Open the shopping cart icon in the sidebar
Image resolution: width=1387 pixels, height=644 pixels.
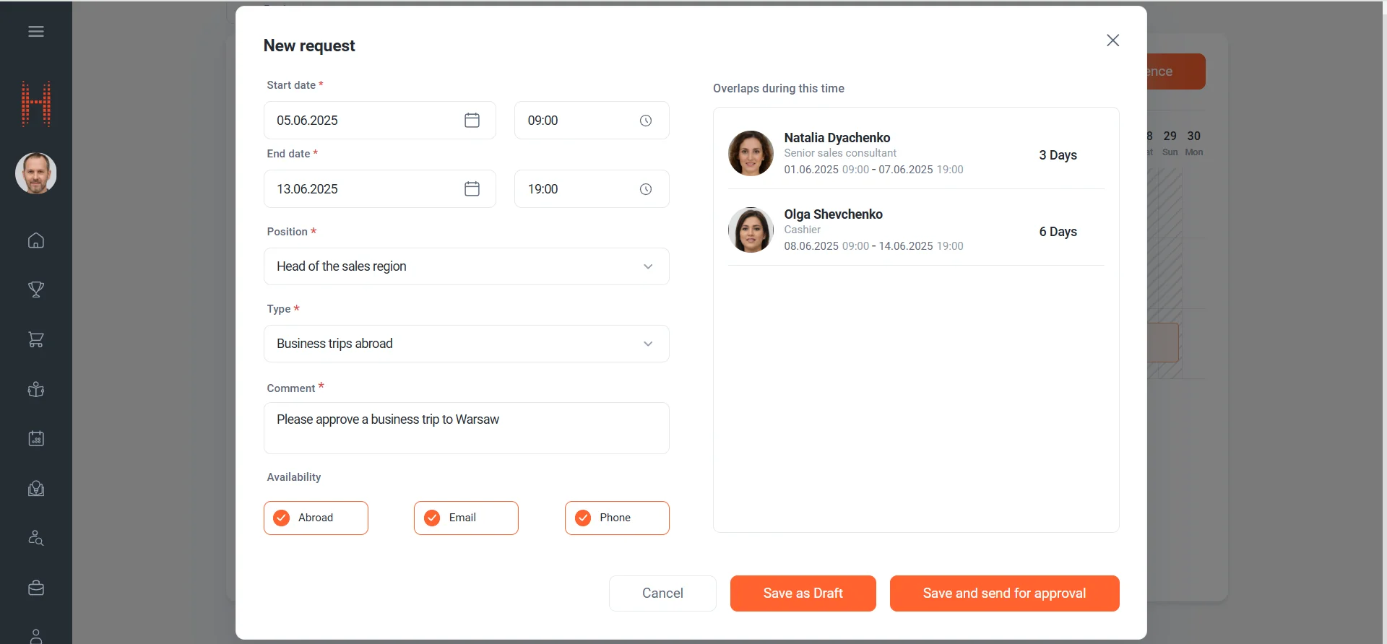[x=36, y=339]
